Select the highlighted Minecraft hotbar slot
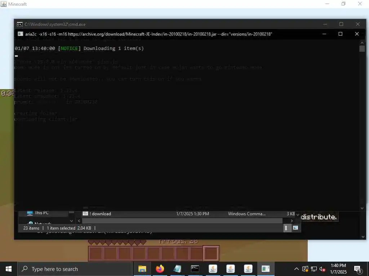This screenshot has width=369, height=276. point(211,253)
